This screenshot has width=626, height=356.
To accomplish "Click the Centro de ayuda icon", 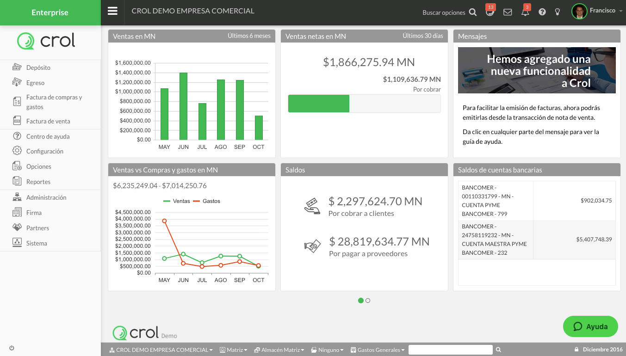I will [x=17, y=136].
